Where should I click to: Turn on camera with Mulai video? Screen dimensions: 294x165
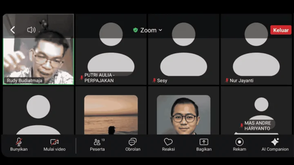pyautogui.click(x=54, y=144)
